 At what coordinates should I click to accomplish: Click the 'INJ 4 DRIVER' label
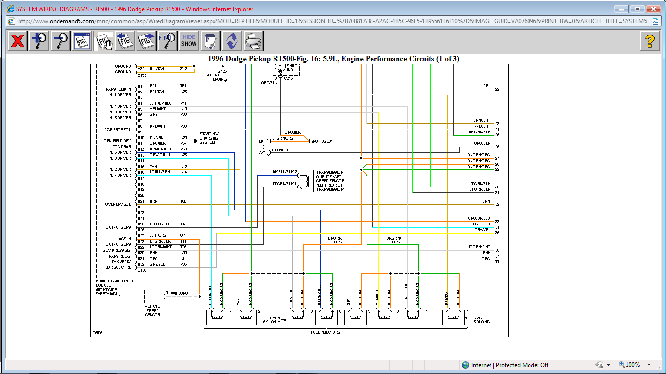click(x=119, y=175)
